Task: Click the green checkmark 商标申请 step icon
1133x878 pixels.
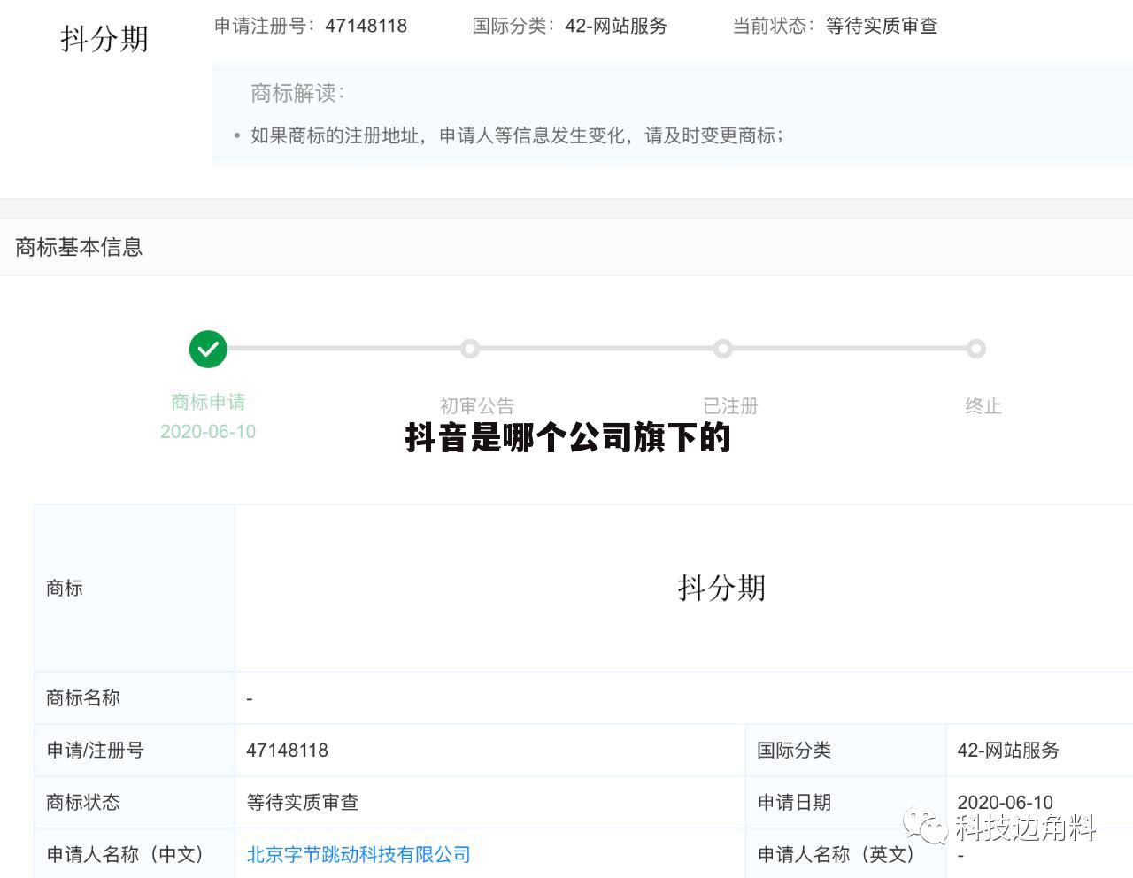Action: point(208,350)
